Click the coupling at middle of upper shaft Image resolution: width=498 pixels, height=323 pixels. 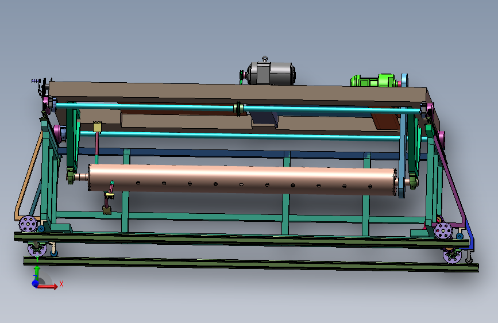(238, 109)
